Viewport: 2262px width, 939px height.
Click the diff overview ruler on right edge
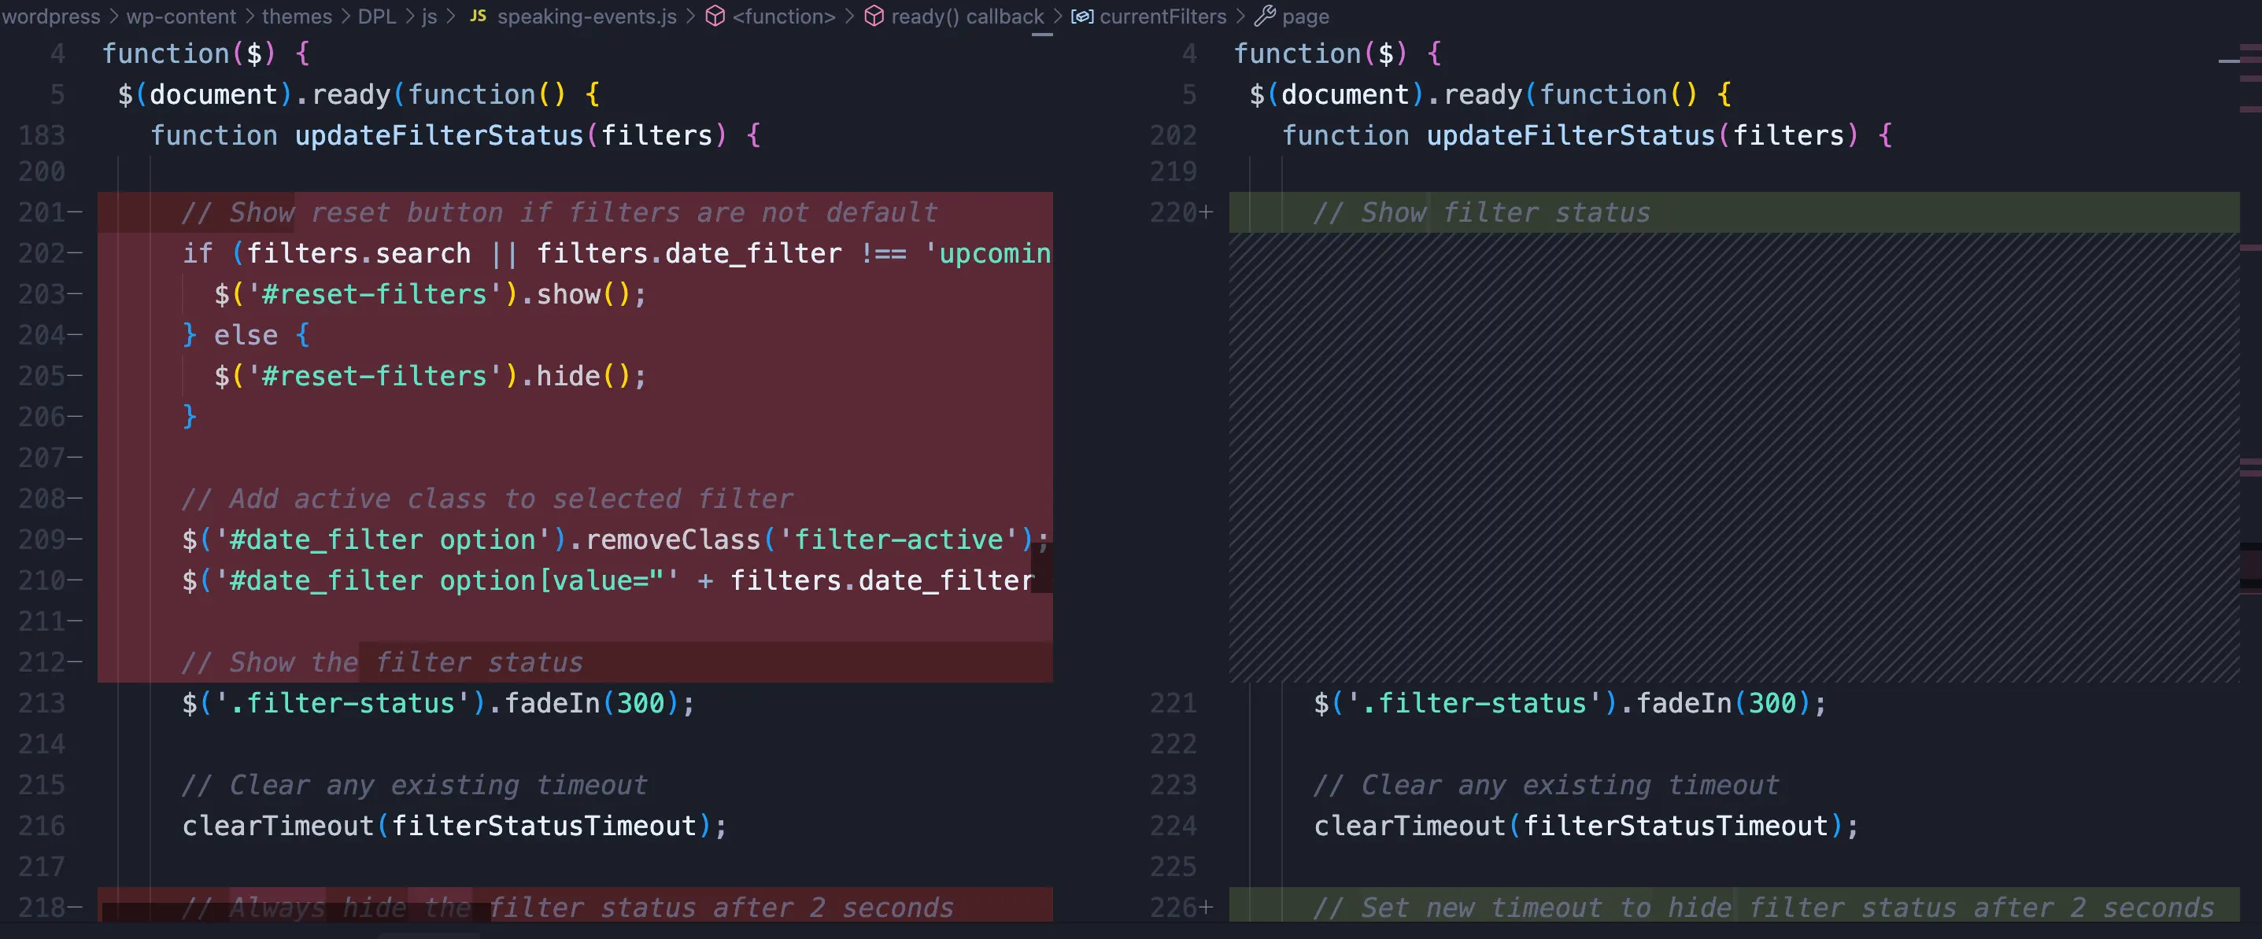tap(2249, 478)
